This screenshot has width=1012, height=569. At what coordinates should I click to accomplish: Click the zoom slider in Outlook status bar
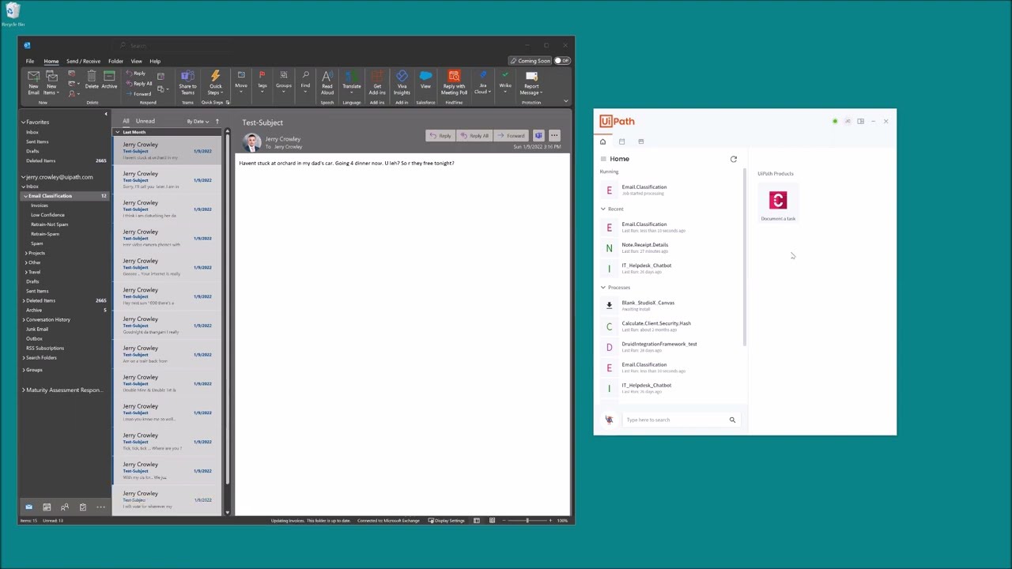click(527, 520)
